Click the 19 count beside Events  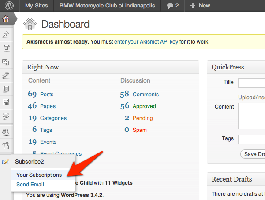[33, 142]
